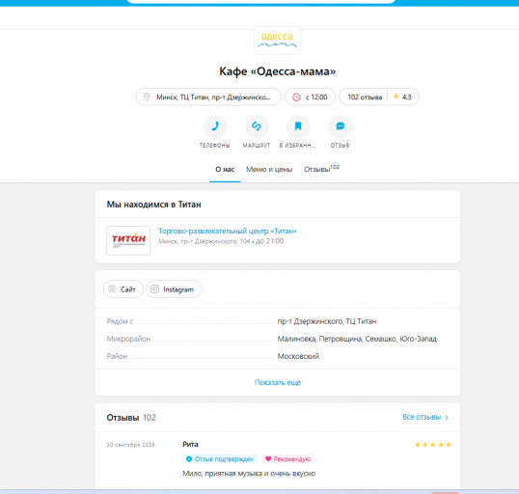519x494 pixels.
Task: Click the route icon Маршрут
Action: (257, 126)
